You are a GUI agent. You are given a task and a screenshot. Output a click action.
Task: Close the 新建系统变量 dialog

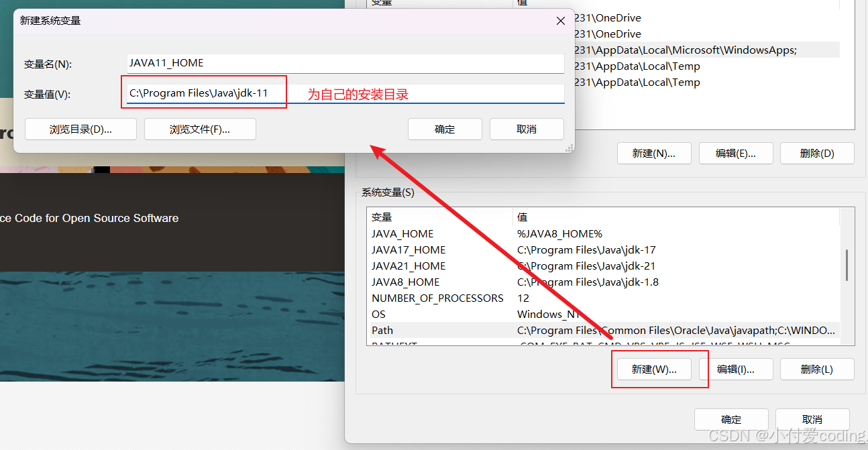tap(561, 21)
